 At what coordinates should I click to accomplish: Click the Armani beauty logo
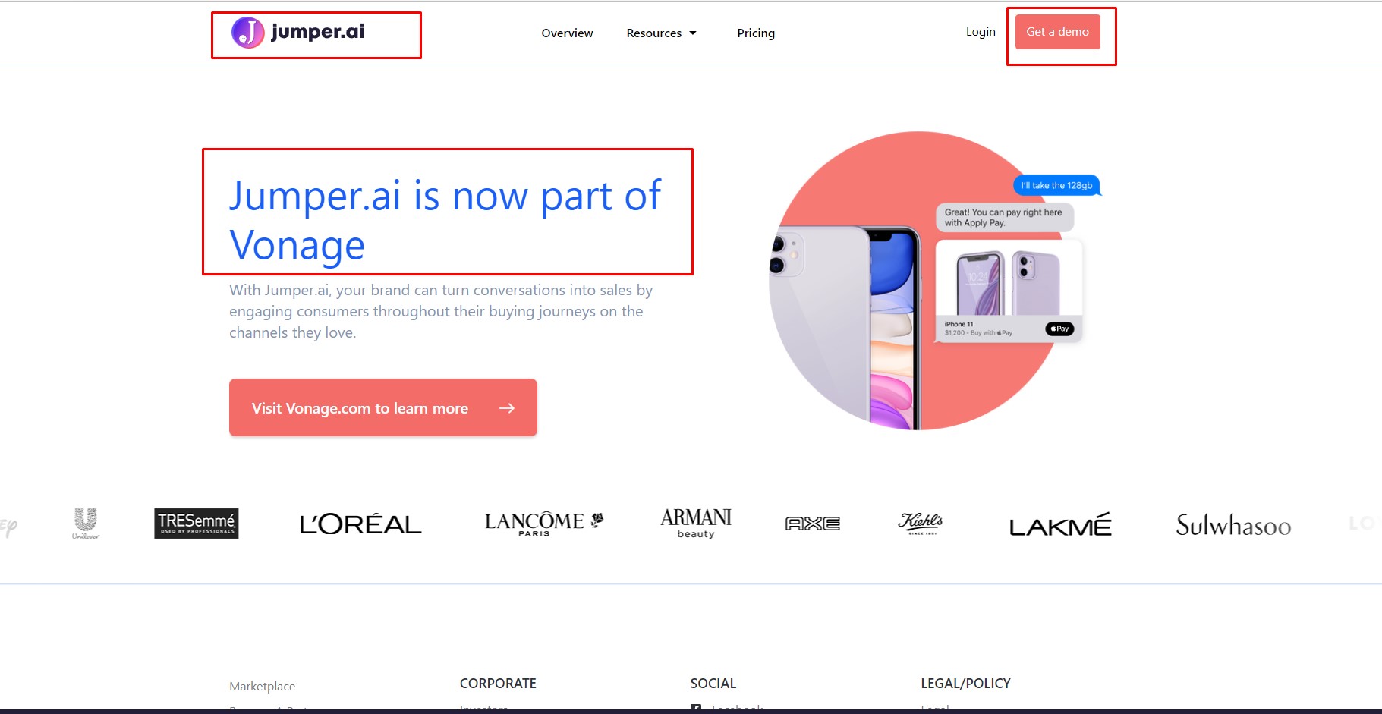point(696,524)
